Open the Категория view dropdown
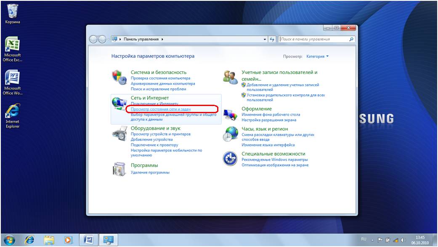This screenshot has height=247, width=438. (317, 56)
